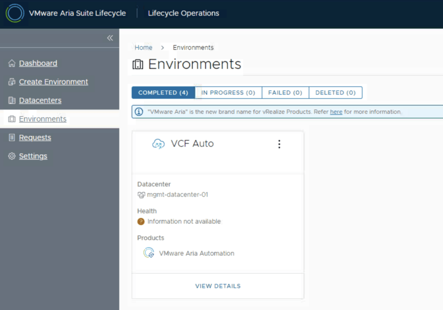443x310 pixels.
Task: Open the Environments sidebar link
Action: (x=42, y=119)
